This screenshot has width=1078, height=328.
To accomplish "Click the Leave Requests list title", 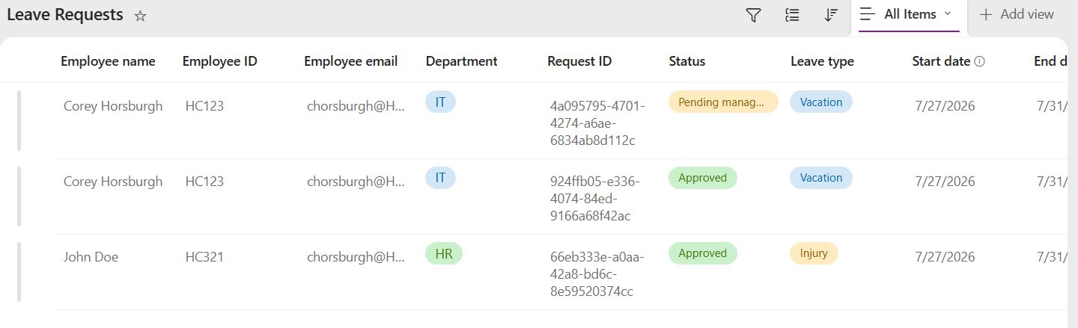I will click(65, 14).
